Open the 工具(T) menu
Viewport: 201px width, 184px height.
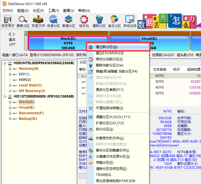pyautogui.click(x=53, y=11)
